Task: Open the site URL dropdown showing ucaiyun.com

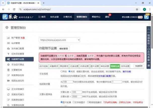Action: click(x=60, y=40)
